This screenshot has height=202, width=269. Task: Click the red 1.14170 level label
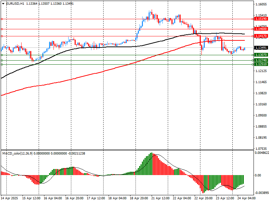point(261,36)
